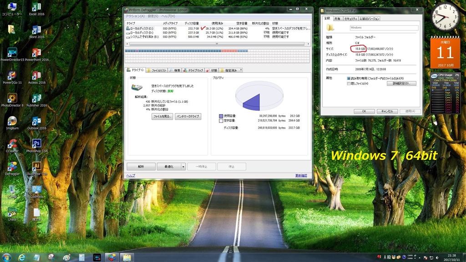The height and width of the screenshot is (262, 466).
Task: Click the 断片化の割合 column header
Action: pos(260,23)
